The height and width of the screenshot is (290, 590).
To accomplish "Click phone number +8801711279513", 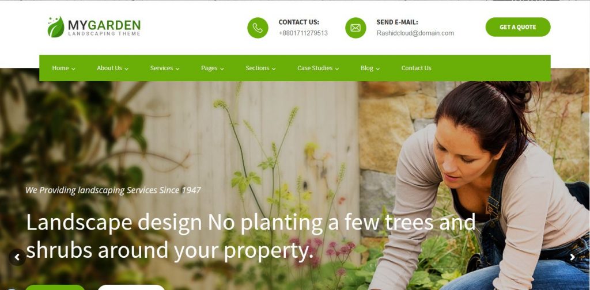I will pos(303,33).
